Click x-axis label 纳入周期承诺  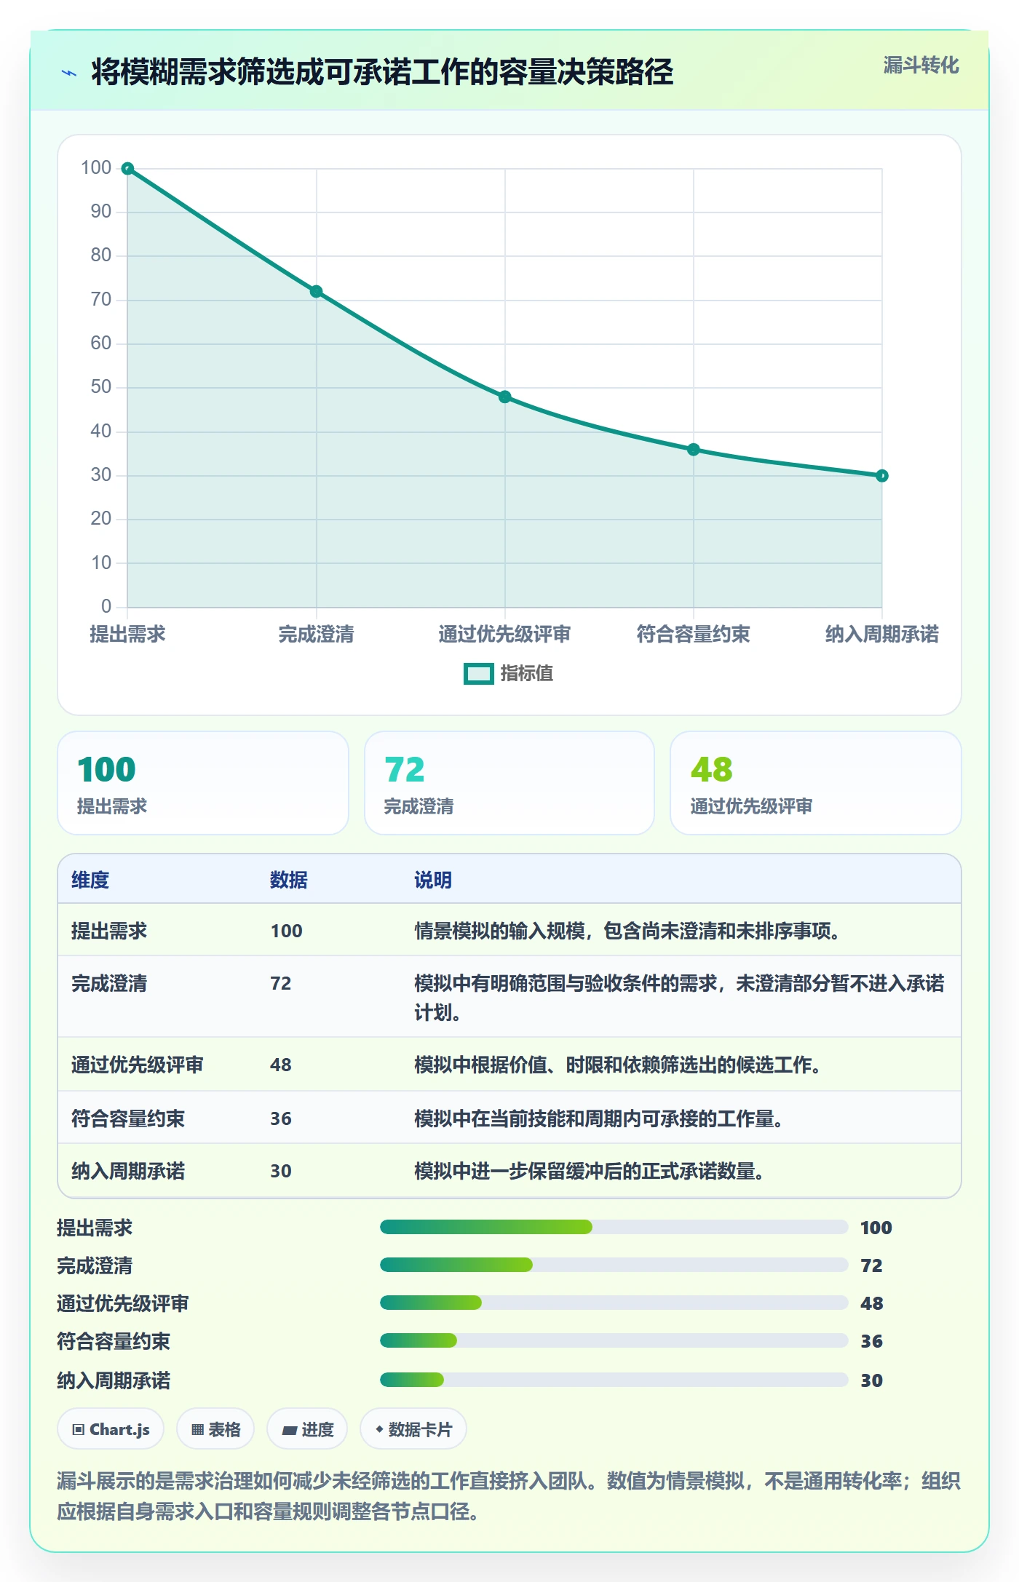(x=881, y=635)
